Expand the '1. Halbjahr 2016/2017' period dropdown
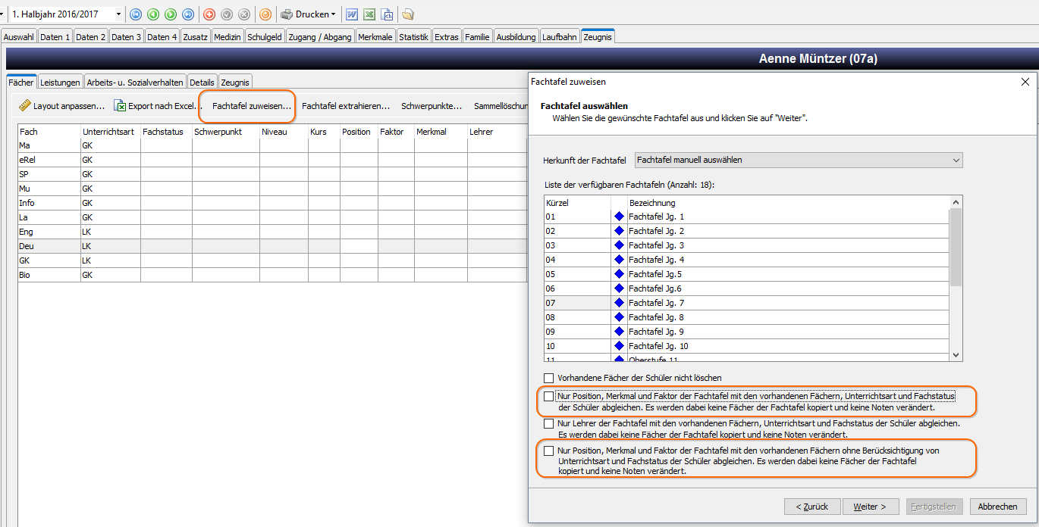Image resolution: width=1039 pixels, height=527 pixels. tap(66, 14)
